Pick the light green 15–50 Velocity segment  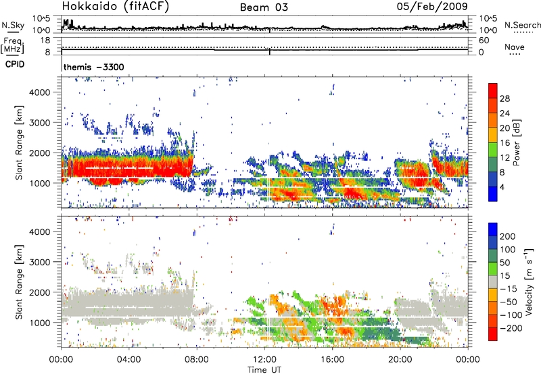[x=493, y=269]
